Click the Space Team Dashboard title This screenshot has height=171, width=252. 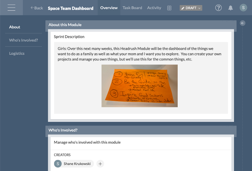click(71, 8)
